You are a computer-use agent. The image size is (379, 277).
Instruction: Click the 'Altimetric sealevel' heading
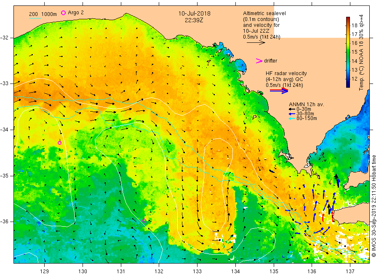pos(264,13)
